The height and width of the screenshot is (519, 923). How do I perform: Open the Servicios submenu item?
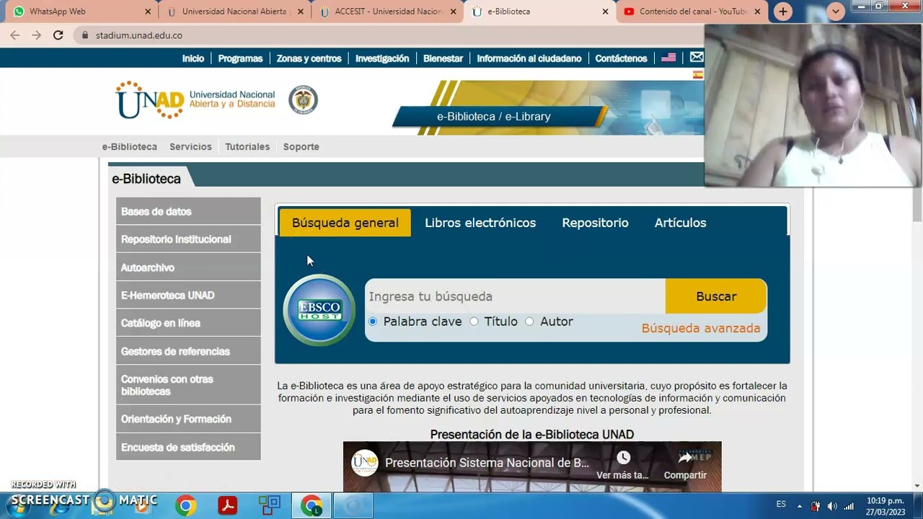(190, 146)
